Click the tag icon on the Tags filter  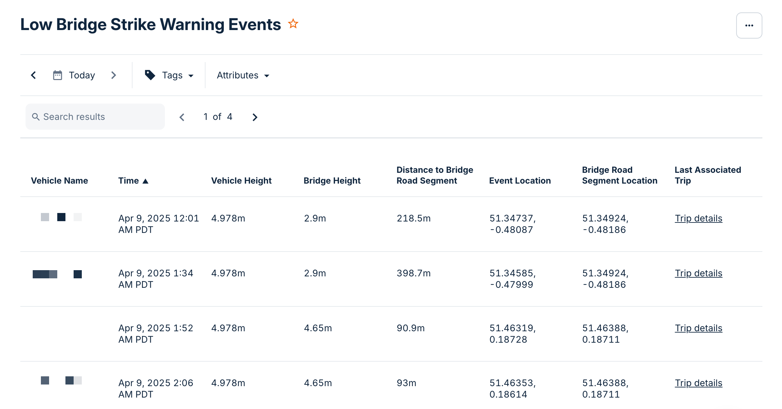coord(150,75)
